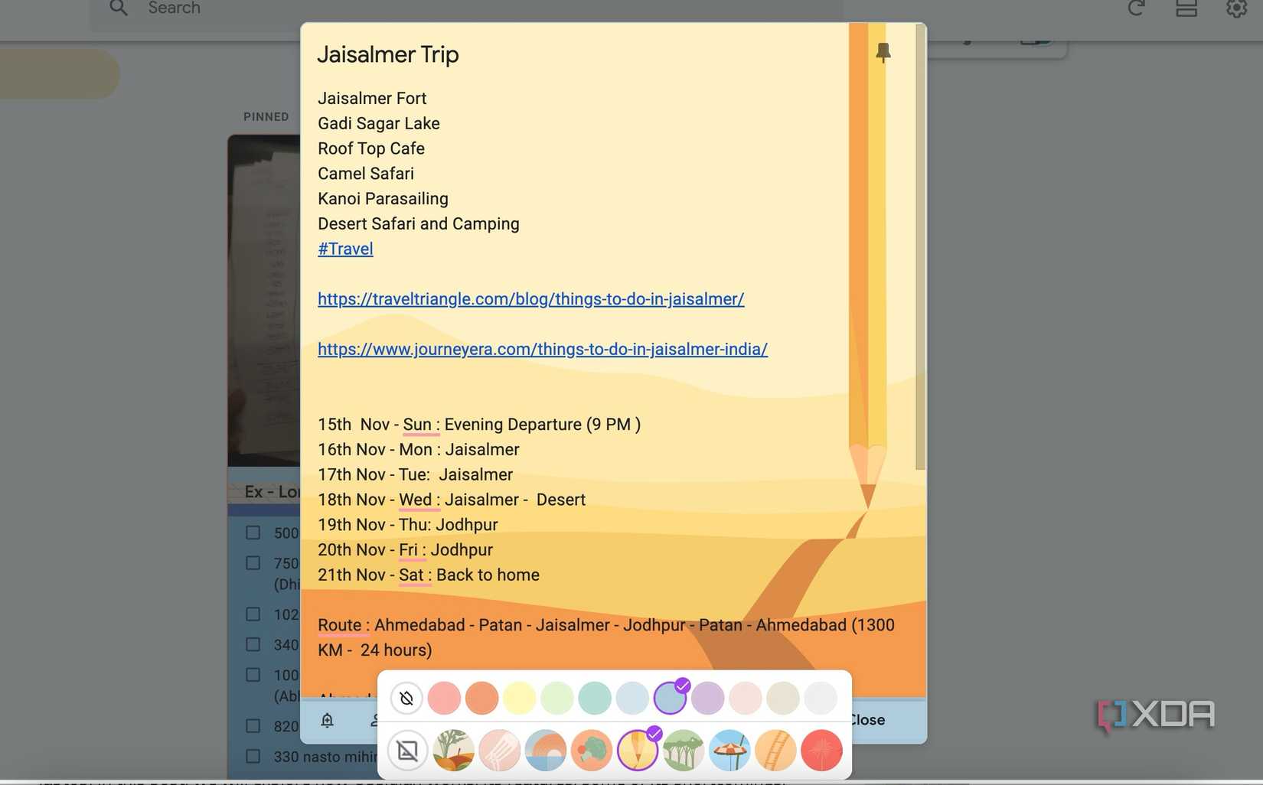Tick the checkbox beside item 750
The image size is (1263, 785).
253,562
